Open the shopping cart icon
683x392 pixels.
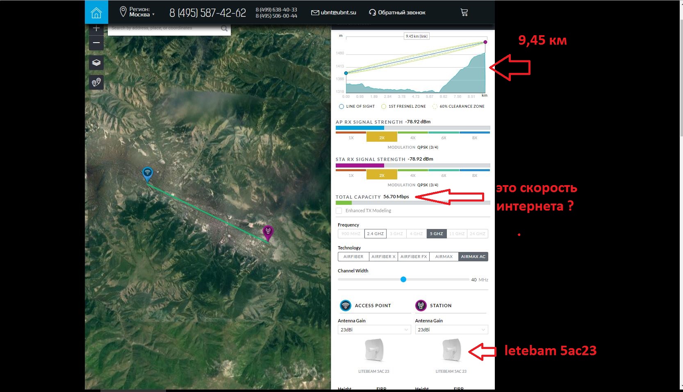(x=464, y=12)
